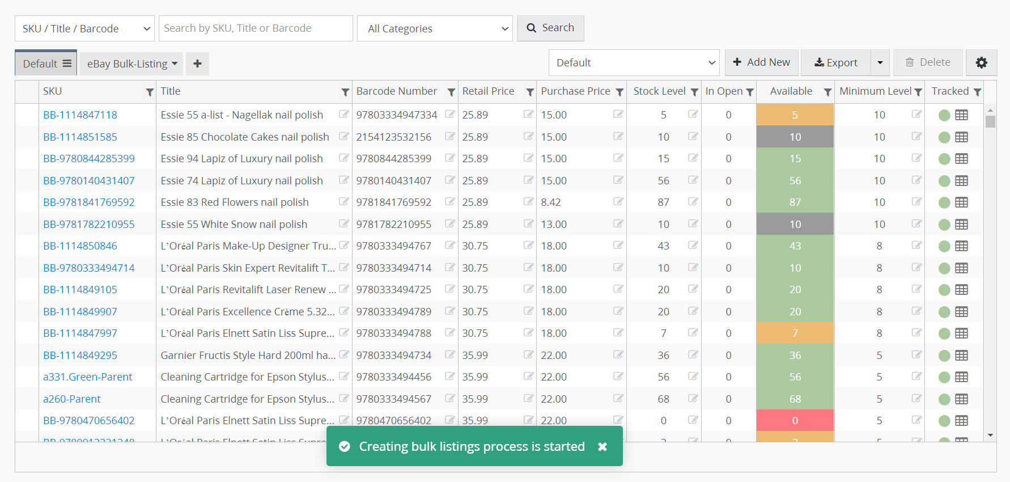Image resolution: width=1010 pixels, height=482 pixels.
Task: Toggle tracked status for BB-1114849295
Action: click(x=944, y=356)
